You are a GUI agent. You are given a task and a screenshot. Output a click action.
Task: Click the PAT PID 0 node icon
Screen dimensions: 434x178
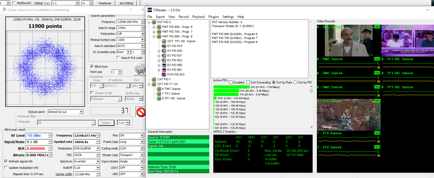click(x=154, y=22)
